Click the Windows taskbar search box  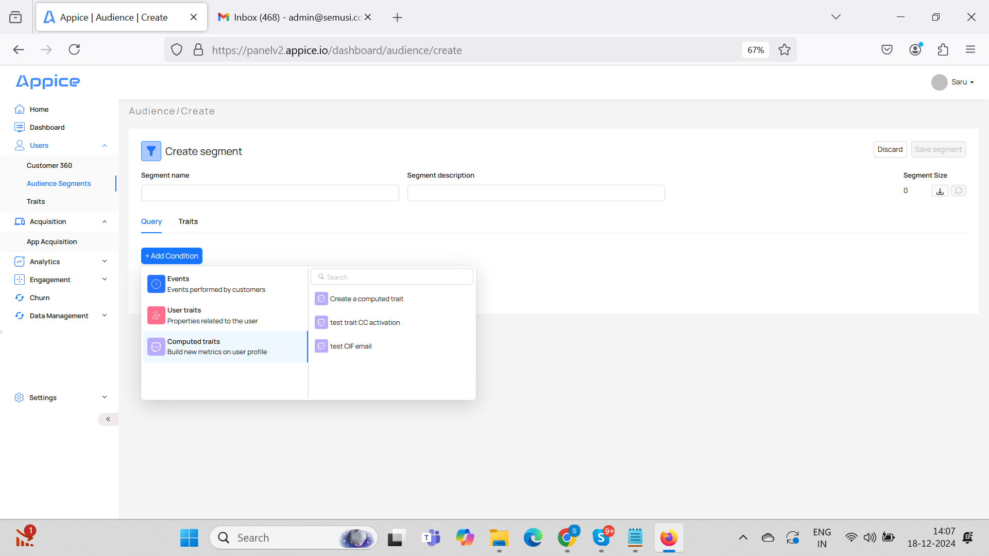[294, 538]
